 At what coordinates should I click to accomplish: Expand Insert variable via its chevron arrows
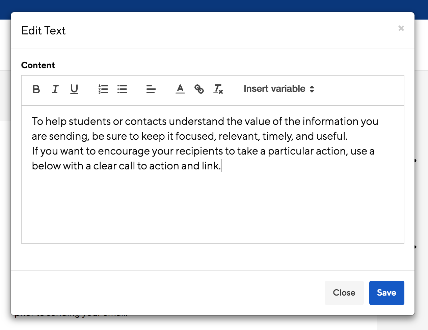click(312, 89)
